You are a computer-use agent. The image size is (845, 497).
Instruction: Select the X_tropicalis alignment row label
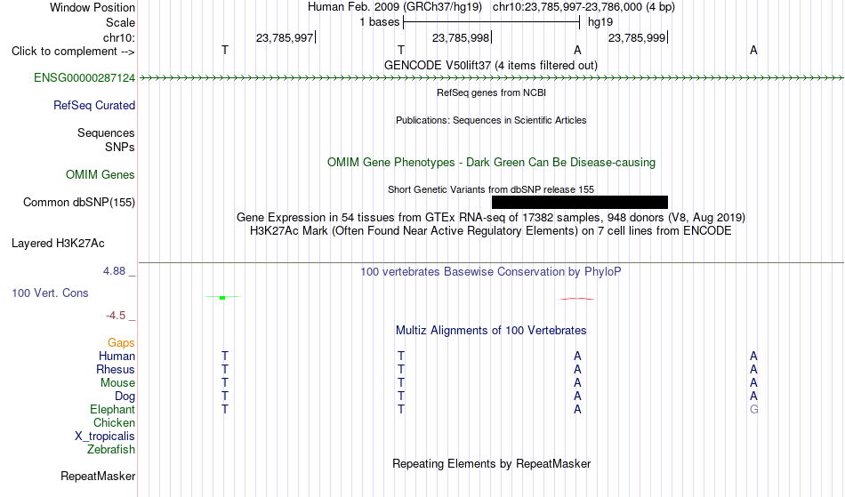(x=105, y=437)
